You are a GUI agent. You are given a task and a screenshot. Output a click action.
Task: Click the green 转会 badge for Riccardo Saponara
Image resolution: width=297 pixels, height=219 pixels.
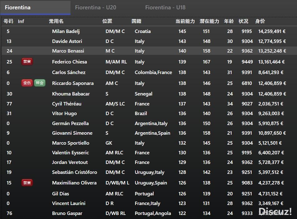(x=40, y=83)
